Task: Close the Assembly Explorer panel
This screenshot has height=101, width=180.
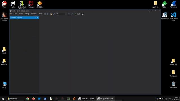Action: click(x=38, y=17)
